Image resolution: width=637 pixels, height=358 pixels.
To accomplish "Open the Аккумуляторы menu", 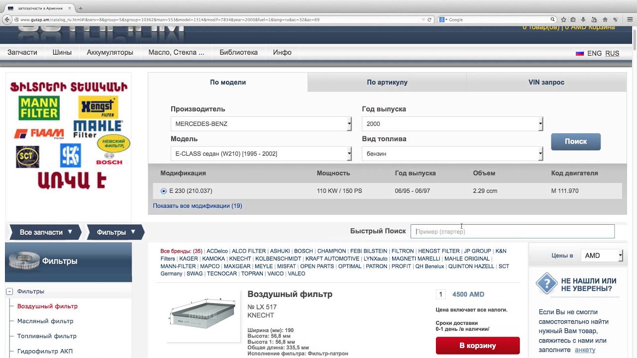I will (x=110, y=52).
